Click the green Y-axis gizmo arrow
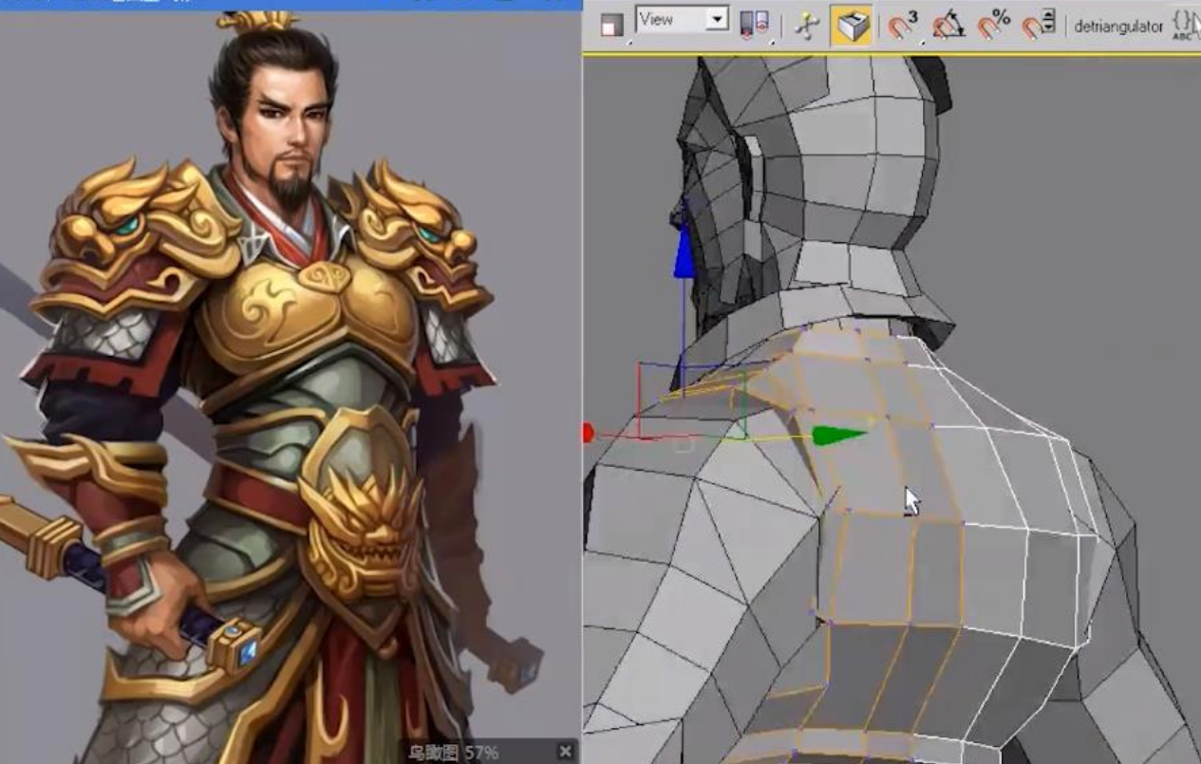 (839, 436)
